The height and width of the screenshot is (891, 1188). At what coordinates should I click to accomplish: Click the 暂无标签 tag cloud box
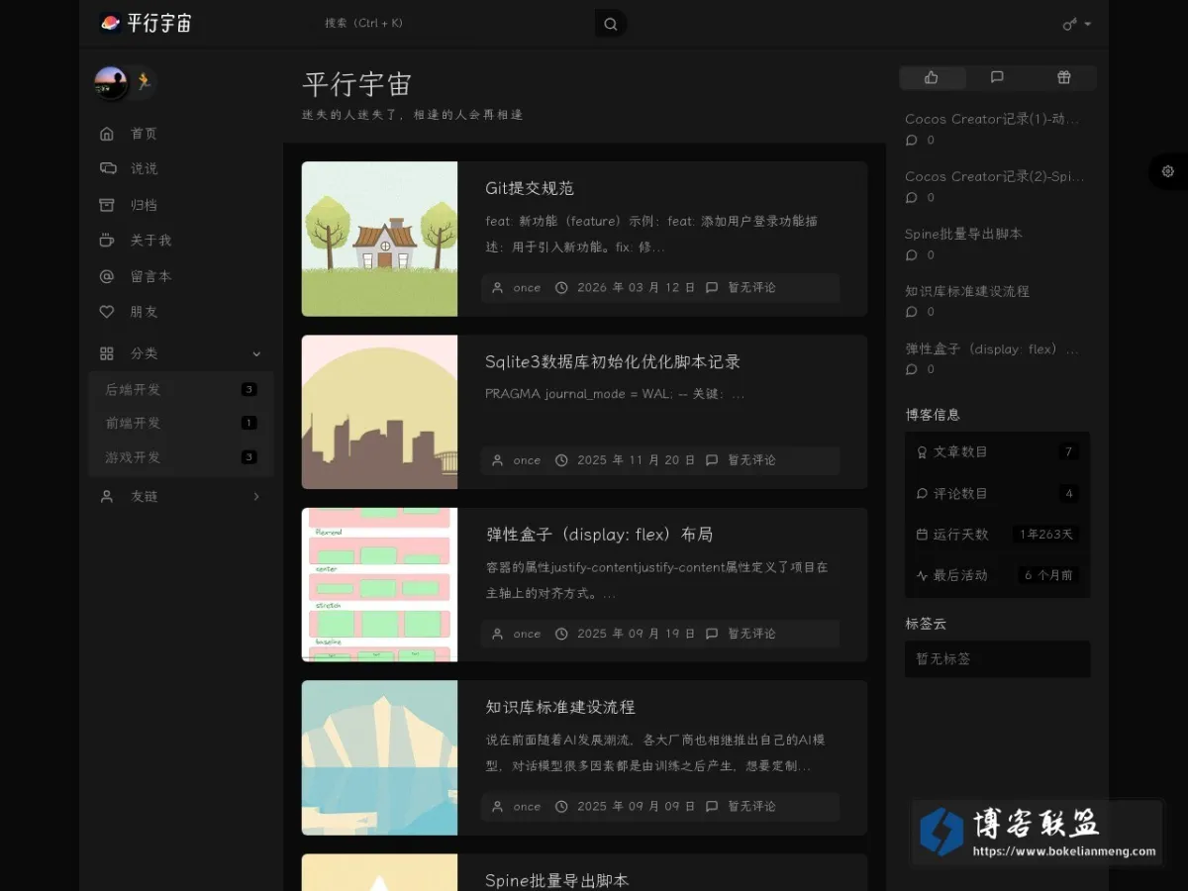[x=998, y=658]
